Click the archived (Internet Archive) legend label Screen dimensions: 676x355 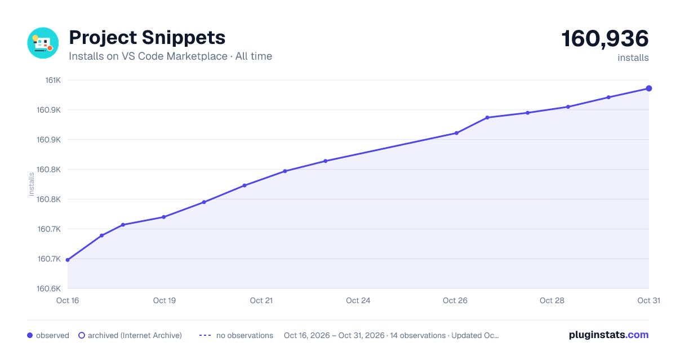(x=135, y=335)
